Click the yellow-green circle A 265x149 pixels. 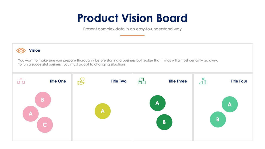pos(102,111)
